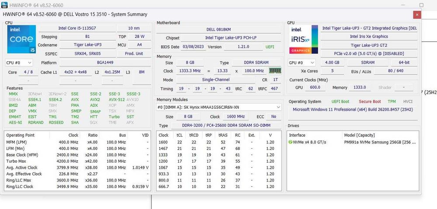Image resolution: width=437 pixels, height=209 pixels.
Task: Click the EUs / ALUs 80 / 640 field
Action: coord(395,71)
